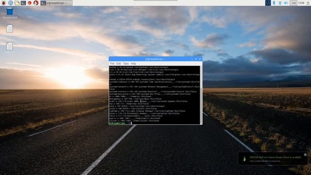Close the terminal window
Image resolution: width=311 pixels, height=175 pixels.
tap(200, 59)
